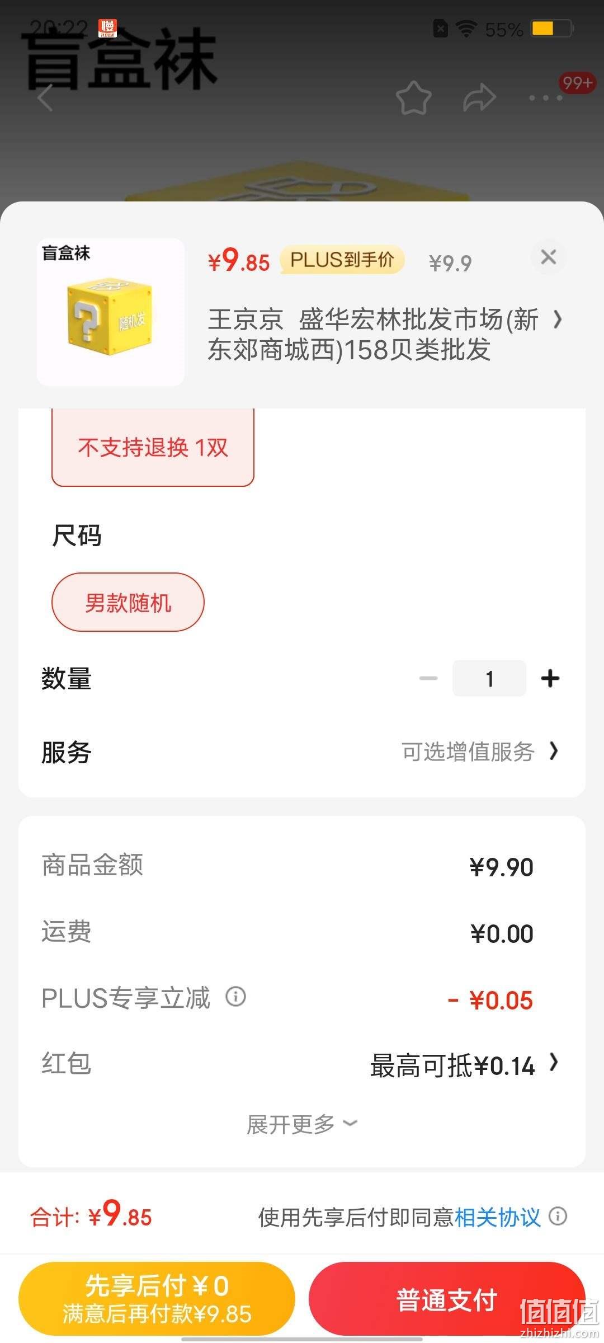
Task: Decrease quantity with the minus icon
Action: (x=428, y=678)
